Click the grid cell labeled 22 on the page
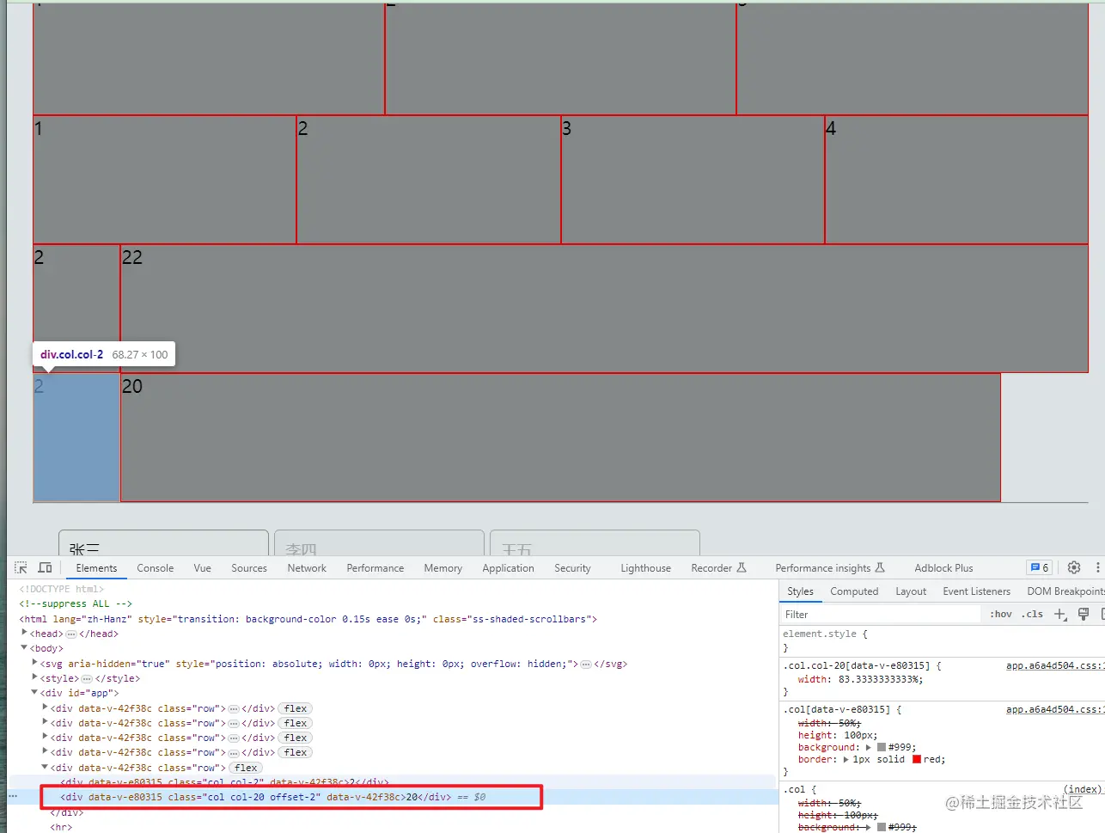Image resolution: width=1105 pixels, height=833 pixels. point(604,309)
